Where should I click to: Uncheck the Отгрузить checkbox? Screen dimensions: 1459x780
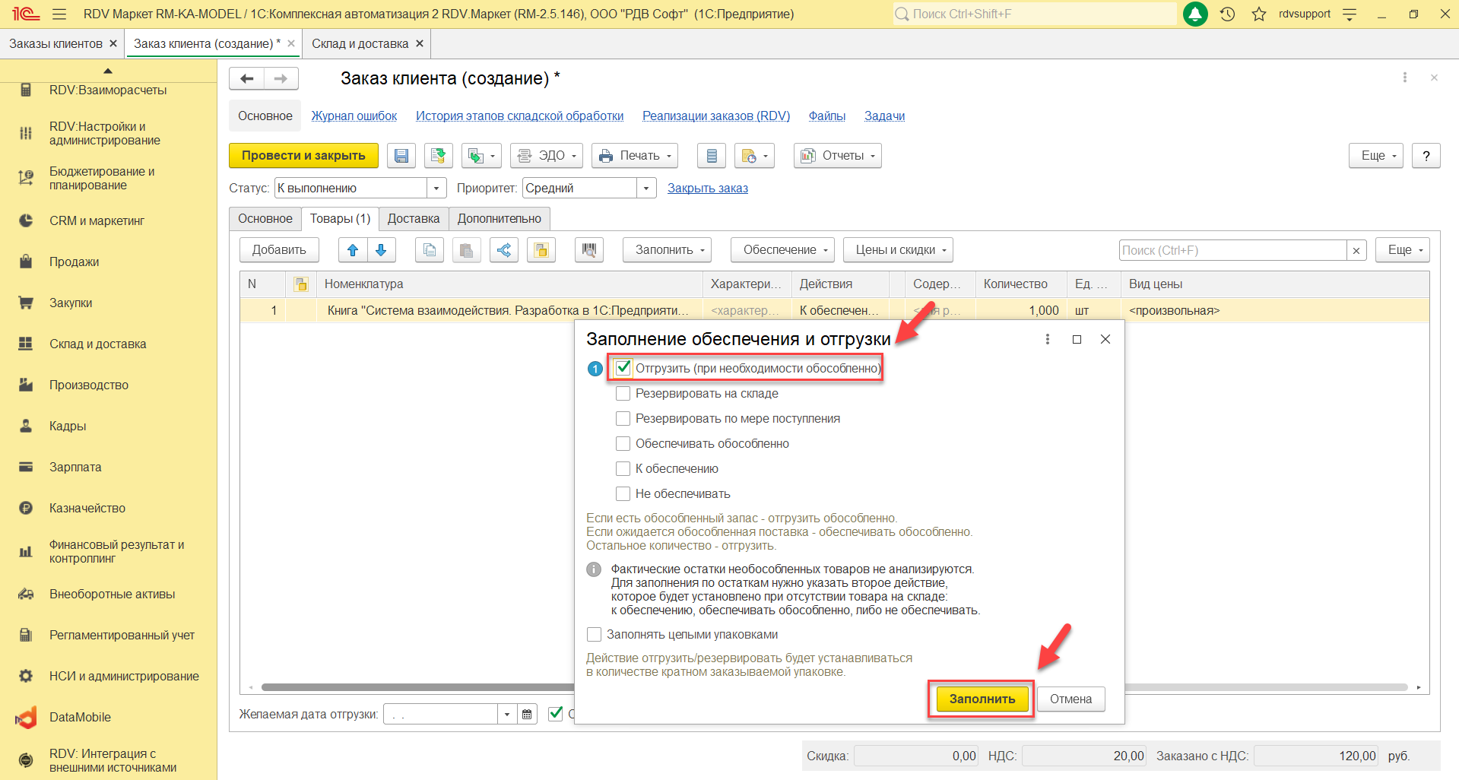pos(623,368)
